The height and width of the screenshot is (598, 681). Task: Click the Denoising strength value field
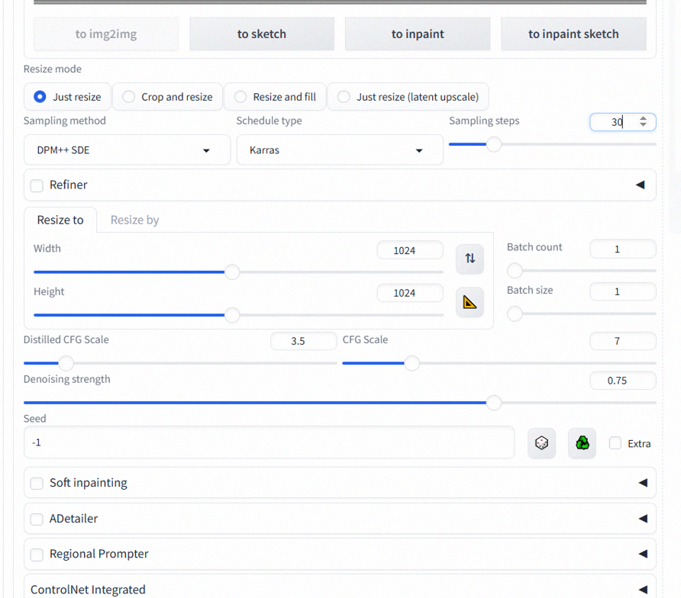pyautogui.click(x=622, y=381)
